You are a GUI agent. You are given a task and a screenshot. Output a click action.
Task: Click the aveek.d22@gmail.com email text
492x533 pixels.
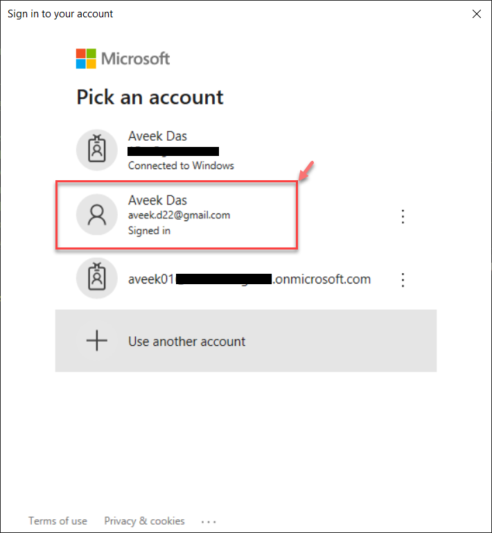(x=179, y=215)
